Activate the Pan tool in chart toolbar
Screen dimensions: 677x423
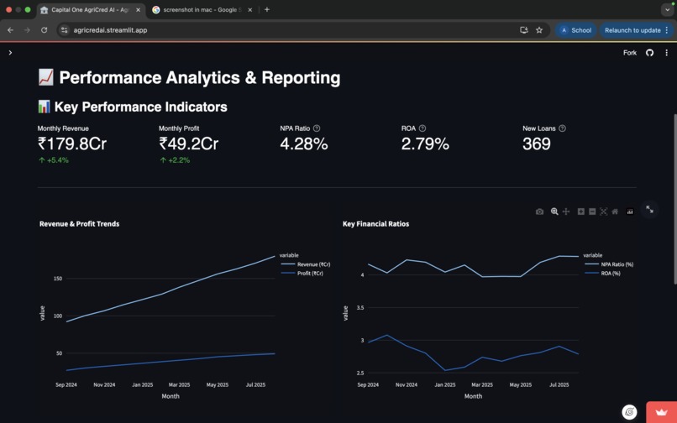coord(566,211)
